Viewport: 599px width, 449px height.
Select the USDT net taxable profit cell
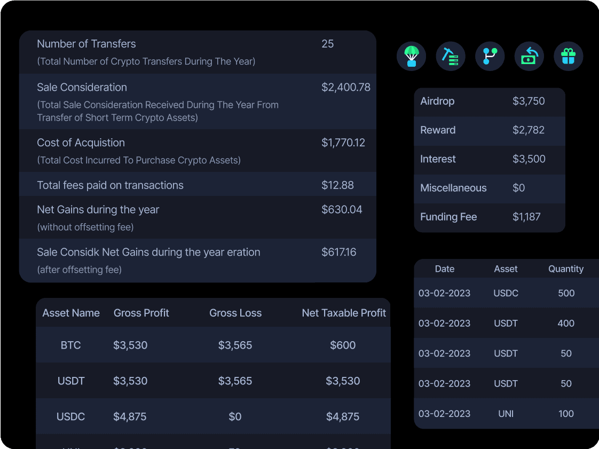[x=343, y=381]
